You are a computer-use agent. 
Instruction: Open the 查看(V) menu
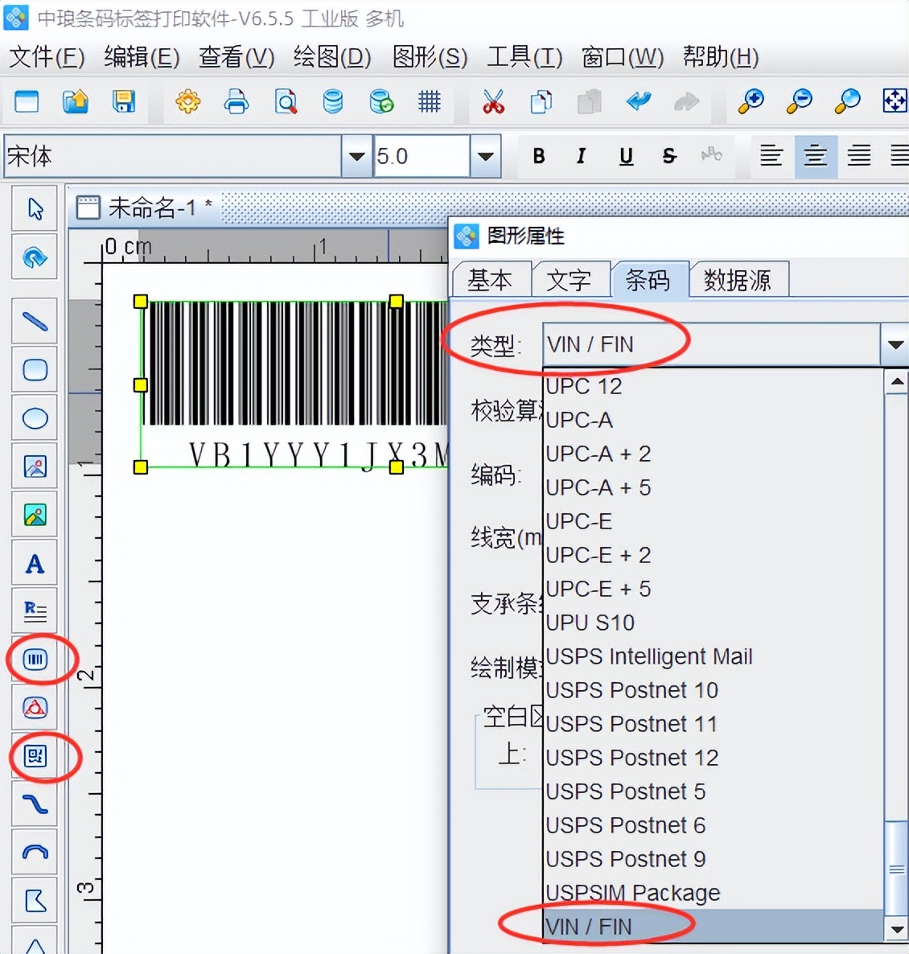pyautogui.click(x=237, y=57)
